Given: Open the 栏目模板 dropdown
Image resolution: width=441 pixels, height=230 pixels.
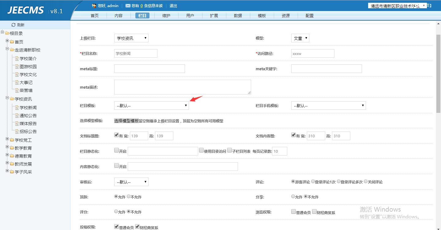Looking at the screenshot, I should (x=151, y=105).
